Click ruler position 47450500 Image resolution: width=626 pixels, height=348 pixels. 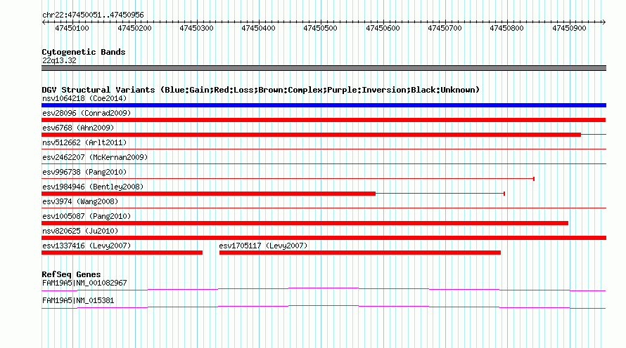tap(320, 28)
